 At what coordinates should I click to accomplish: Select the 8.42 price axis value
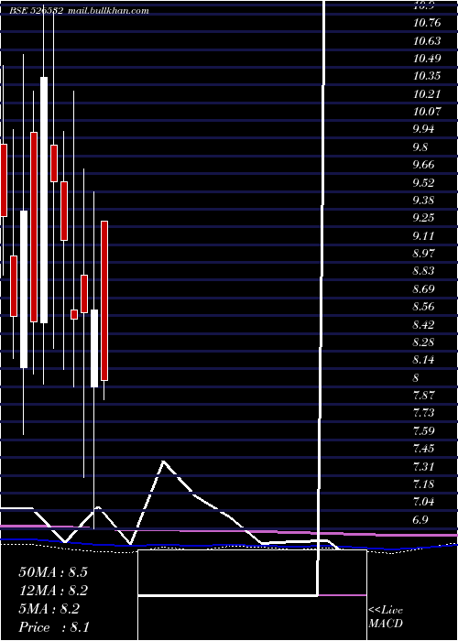click(423, 325)
